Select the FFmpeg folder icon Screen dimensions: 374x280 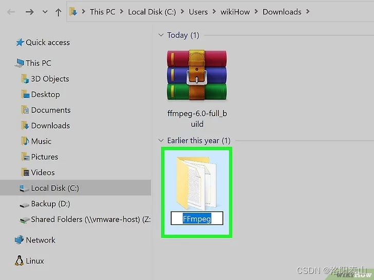pos(196,183)
